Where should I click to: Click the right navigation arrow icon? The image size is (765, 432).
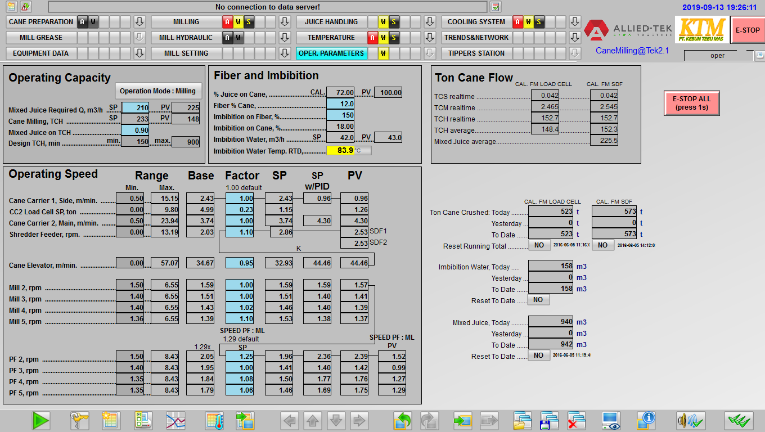point(359,420)
